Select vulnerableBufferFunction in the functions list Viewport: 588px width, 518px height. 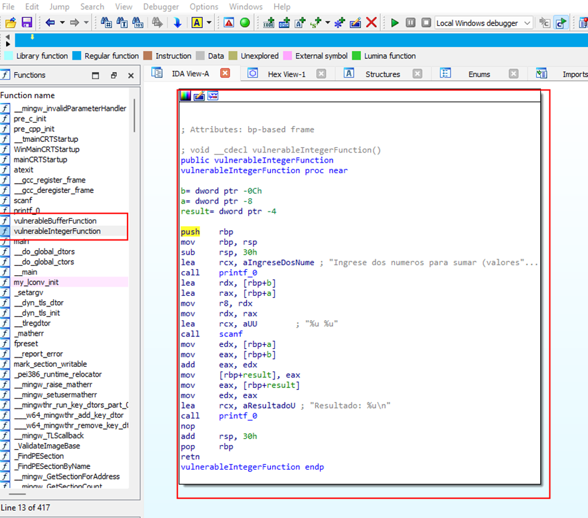[x=55, y=221]
